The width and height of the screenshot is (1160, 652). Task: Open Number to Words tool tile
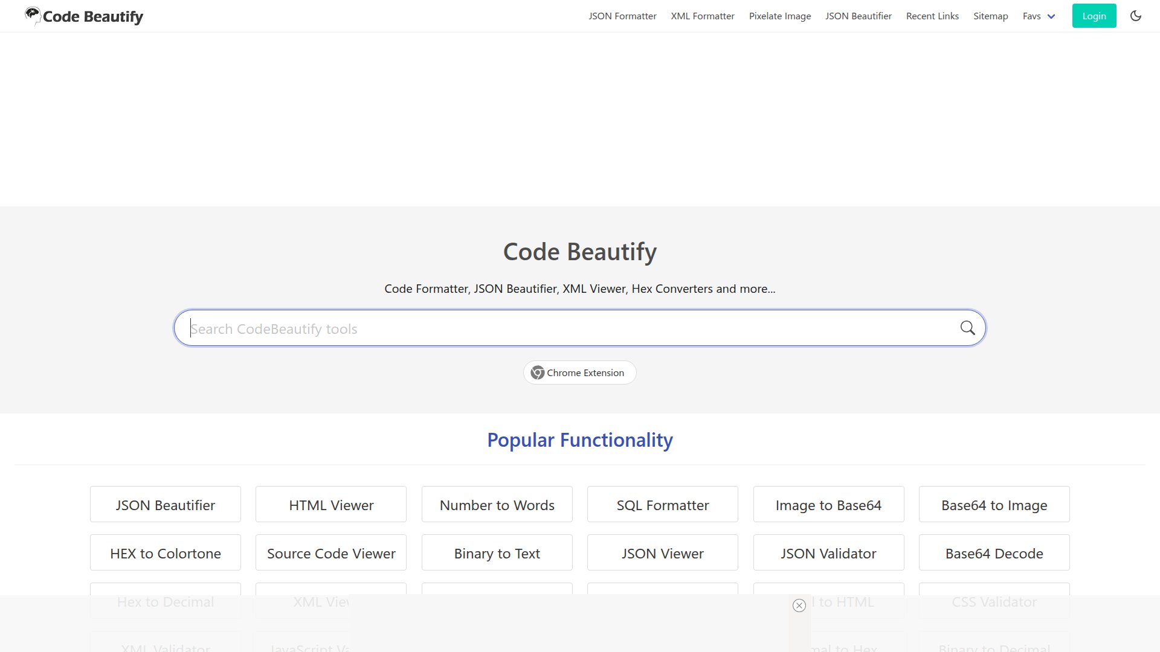497,504
